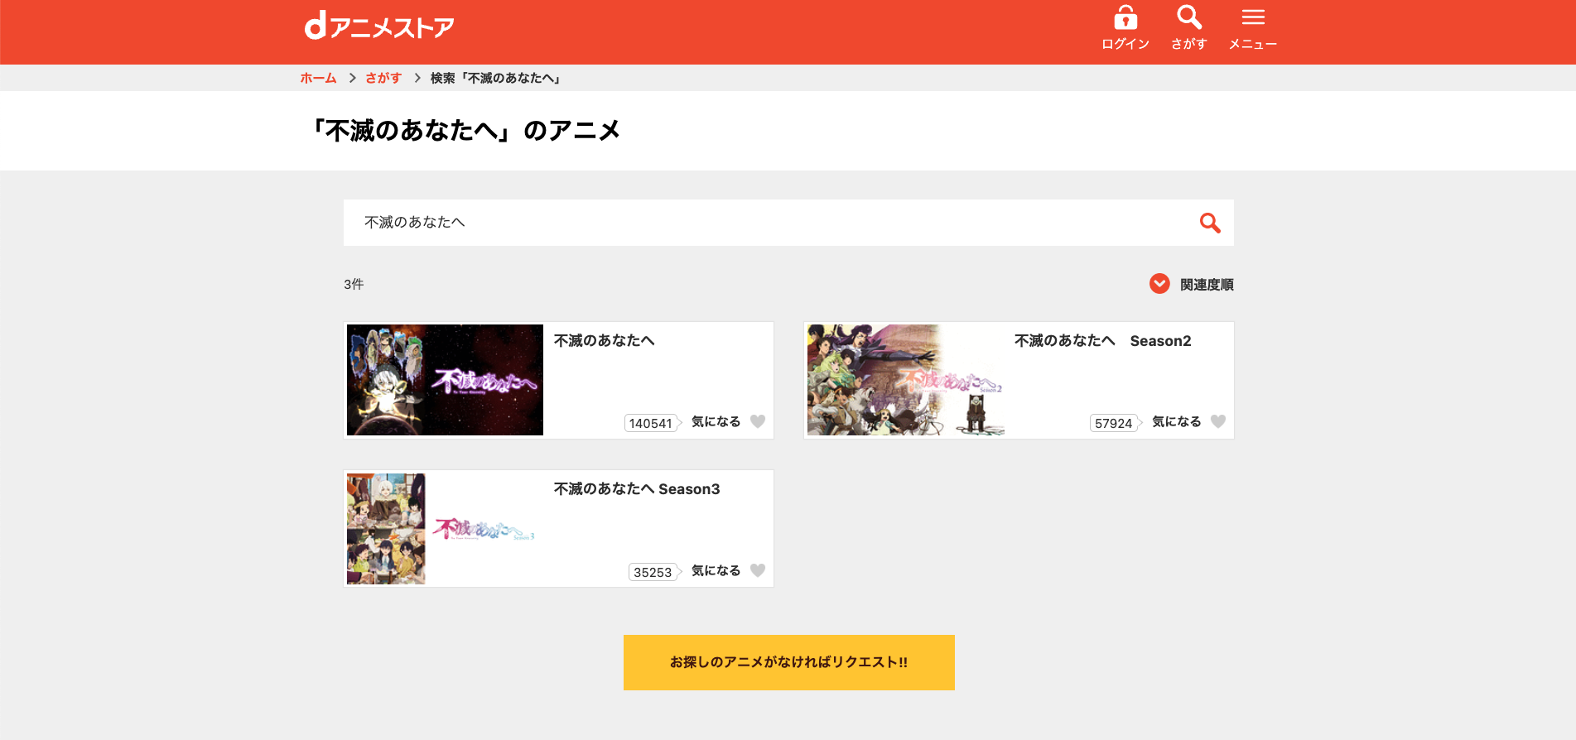Click 気になる label on first season card

coord(716,421)
